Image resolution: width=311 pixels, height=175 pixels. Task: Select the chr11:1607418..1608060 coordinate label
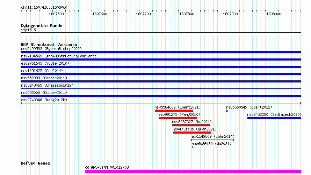coord(44,8)
